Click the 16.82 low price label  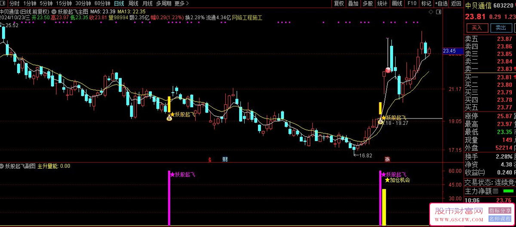[365, 155]
